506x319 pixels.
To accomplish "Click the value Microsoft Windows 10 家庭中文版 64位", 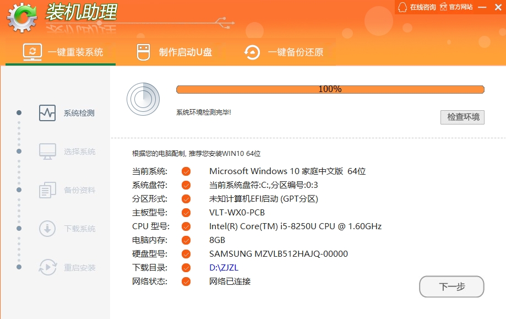I will point(287,171).
